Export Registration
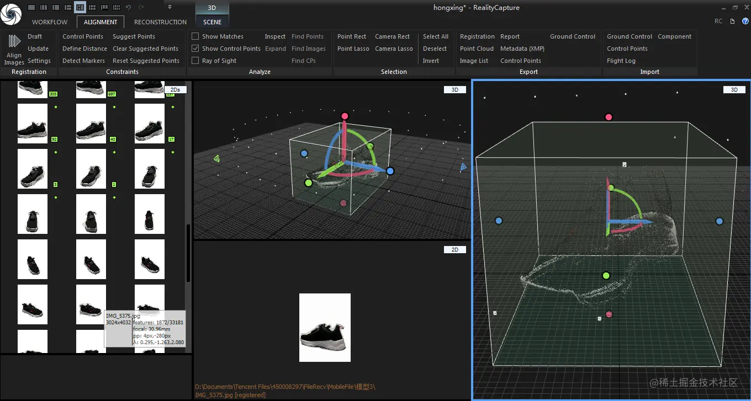 pos(477,36)
